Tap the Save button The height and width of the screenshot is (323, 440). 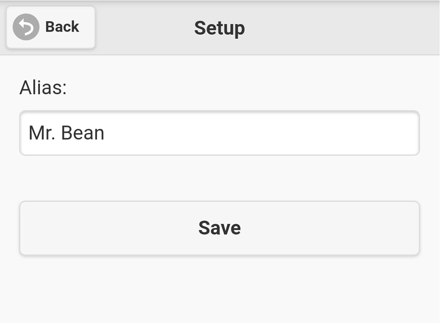[220, 228]
